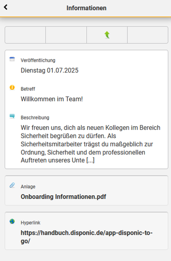Go back with the left chevron arrow
Viewport: 171px width, 261px height.
[x=5, y=7]
